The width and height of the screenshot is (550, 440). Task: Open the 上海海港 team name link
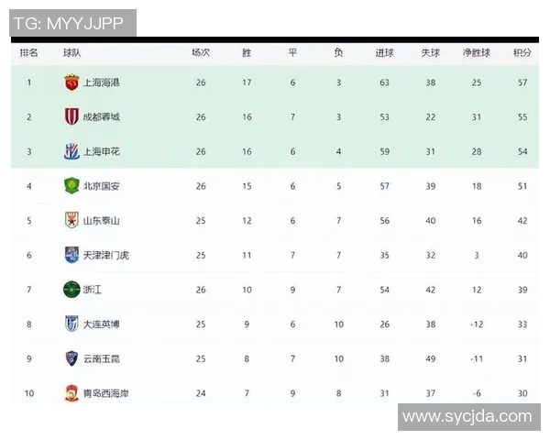pyautogui.click(x=101, y=82)
